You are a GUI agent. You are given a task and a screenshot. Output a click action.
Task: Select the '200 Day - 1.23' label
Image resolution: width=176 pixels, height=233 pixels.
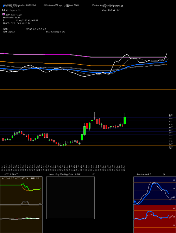point(14,15)
